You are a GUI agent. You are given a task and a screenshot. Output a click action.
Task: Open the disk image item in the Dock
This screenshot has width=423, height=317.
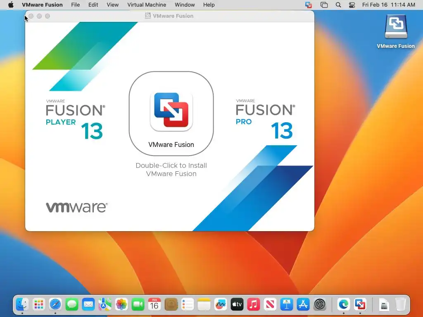[x=384, y=305]
